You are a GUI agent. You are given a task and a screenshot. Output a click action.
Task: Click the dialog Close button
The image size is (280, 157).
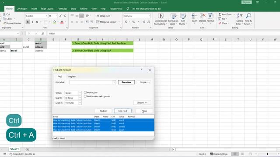point(144,111)
